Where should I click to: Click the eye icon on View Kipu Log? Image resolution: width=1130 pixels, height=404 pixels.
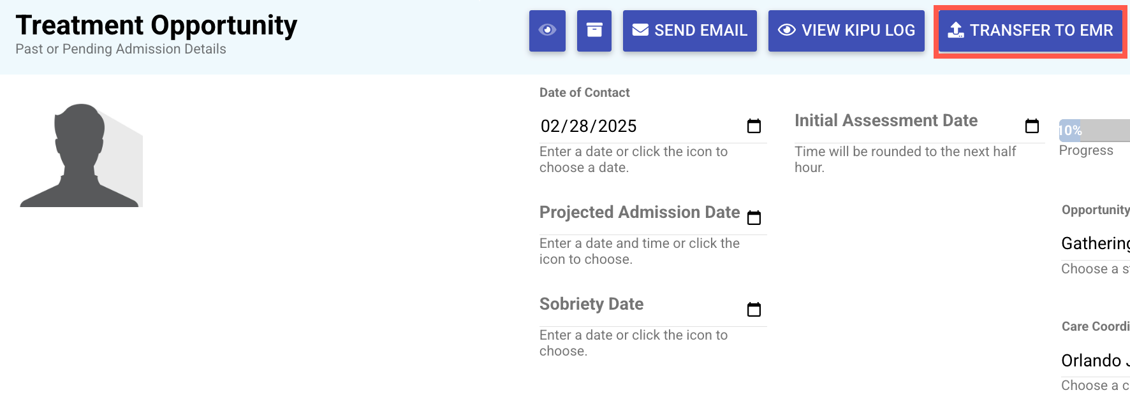(x=787, y=30)
